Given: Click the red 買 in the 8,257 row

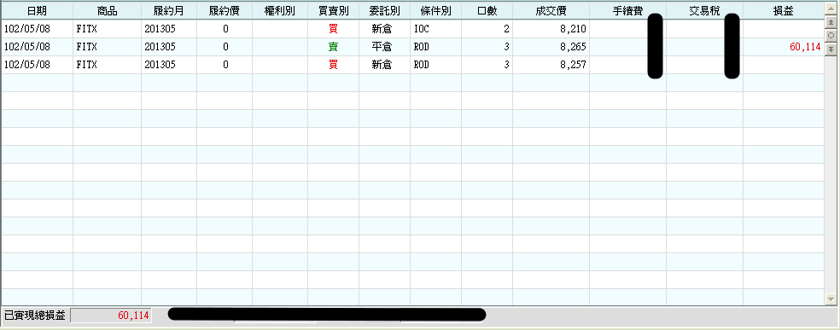Looking at the screenshot, I should (x=333, y=65).
